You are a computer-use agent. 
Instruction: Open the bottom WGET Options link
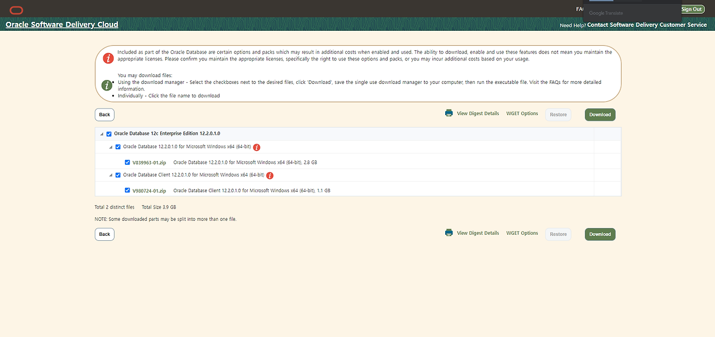[x=522, y=233]
